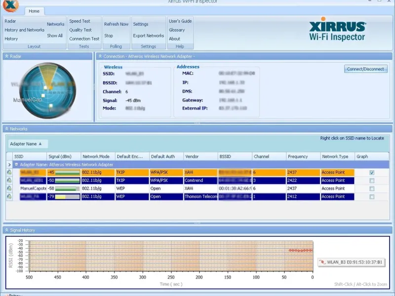Sort by Frequency column header

point(303,156)
